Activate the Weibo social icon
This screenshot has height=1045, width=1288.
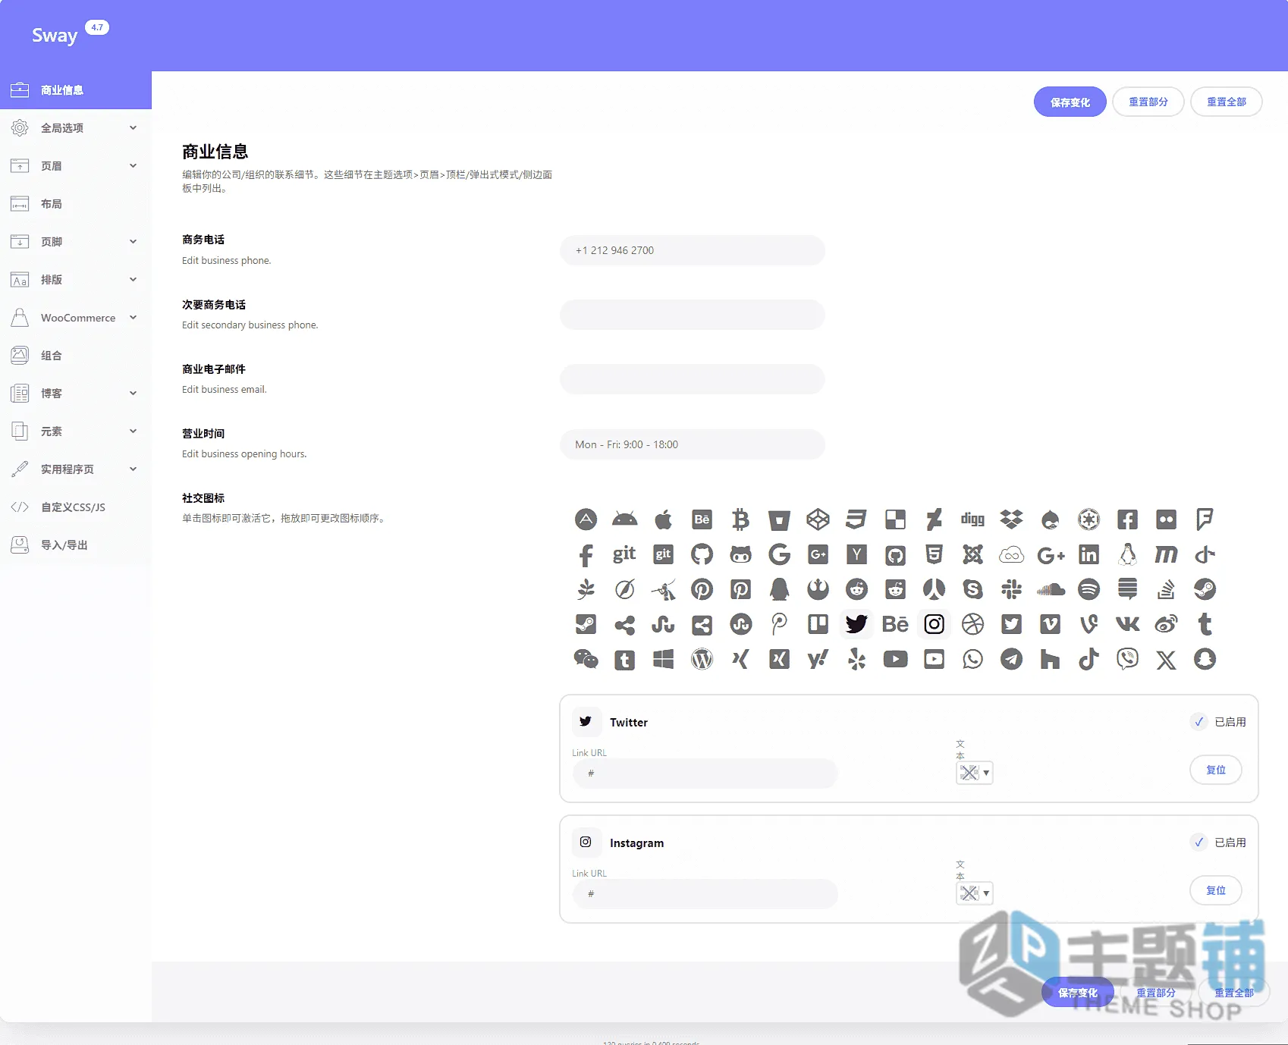click(1166, 624)
